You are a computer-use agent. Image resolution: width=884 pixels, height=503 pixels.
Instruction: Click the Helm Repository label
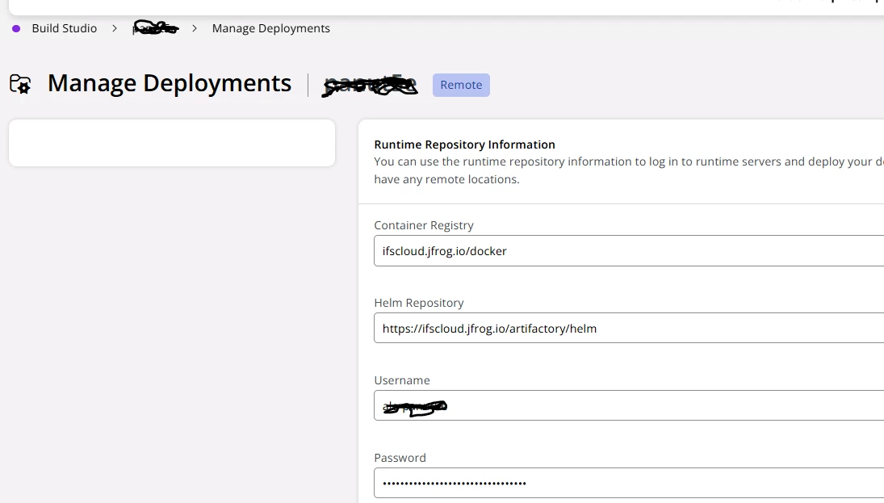click(x=419, y=303)
